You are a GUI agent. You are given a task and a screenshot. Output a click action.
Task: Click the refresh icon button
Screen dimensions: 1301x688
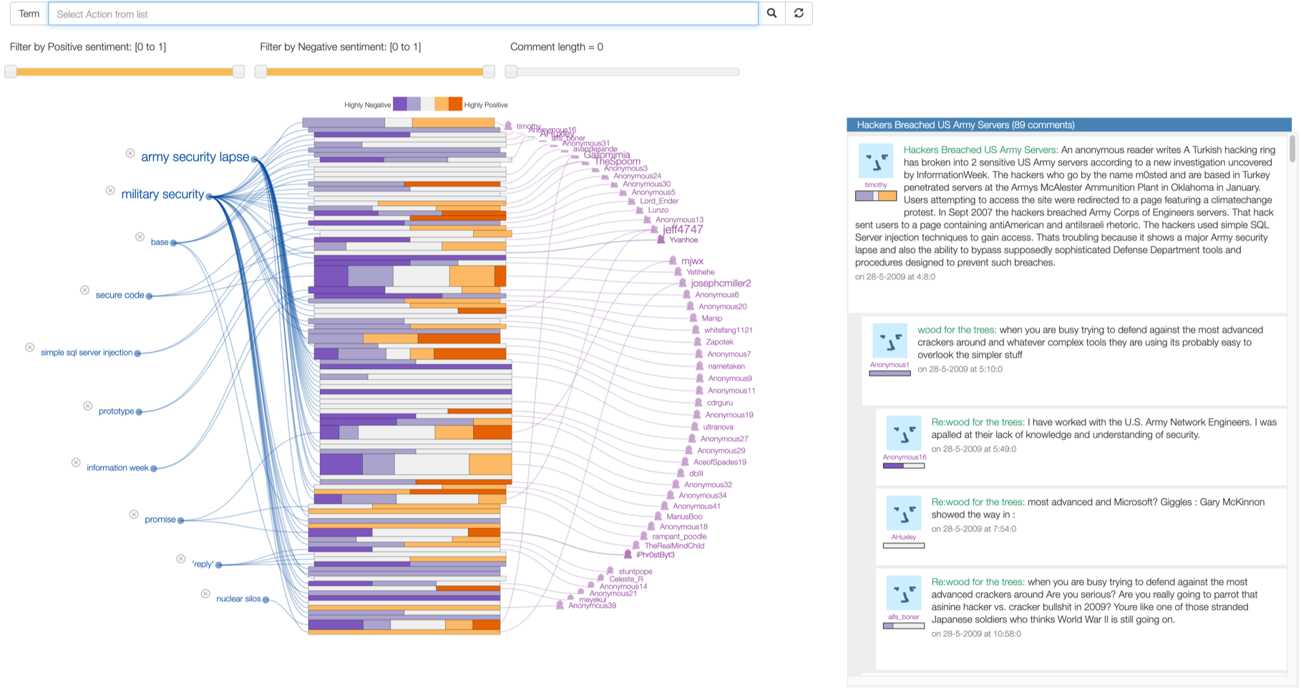pyautogui.click(x=799, y=14)
